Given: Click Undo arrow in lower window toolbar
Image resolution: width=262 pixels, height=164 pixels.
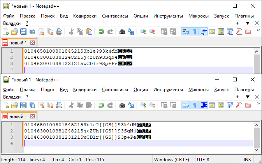Looking at the screenshot, I should pos(101,105).
